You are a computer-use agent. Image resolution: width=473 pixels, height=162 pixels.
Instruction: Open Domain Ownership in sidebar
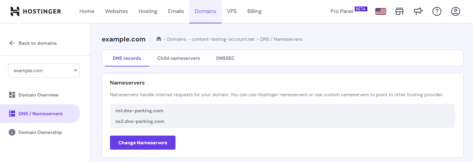[40, 132]
